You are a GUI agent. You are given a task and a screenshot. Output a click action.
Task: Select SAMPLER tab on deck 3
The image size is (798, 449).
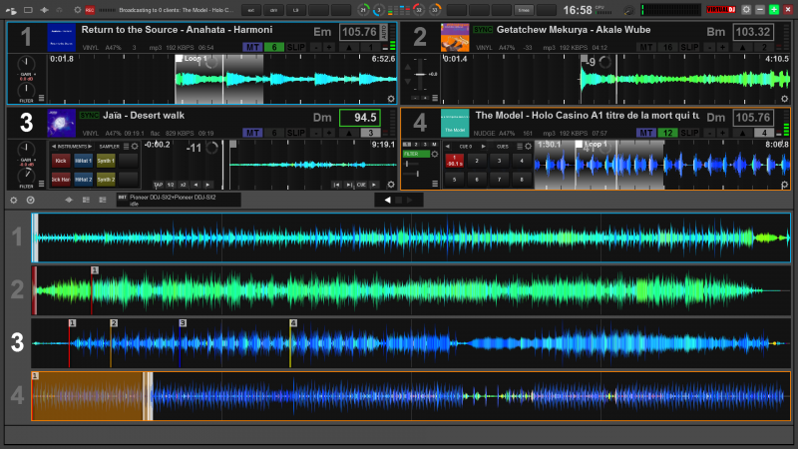[109, 147]
